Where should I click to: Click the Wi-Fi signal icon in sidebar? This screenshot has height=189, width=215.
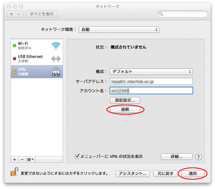56,46
